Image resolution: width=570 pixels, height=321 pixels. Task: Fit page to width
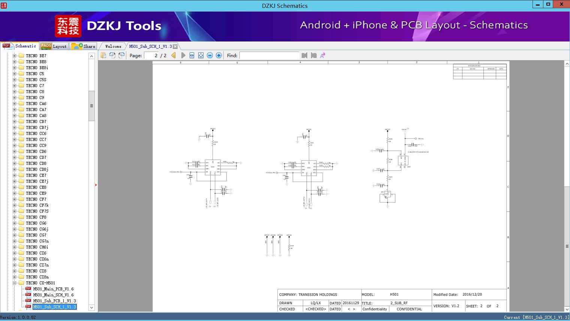click(192, 55)
